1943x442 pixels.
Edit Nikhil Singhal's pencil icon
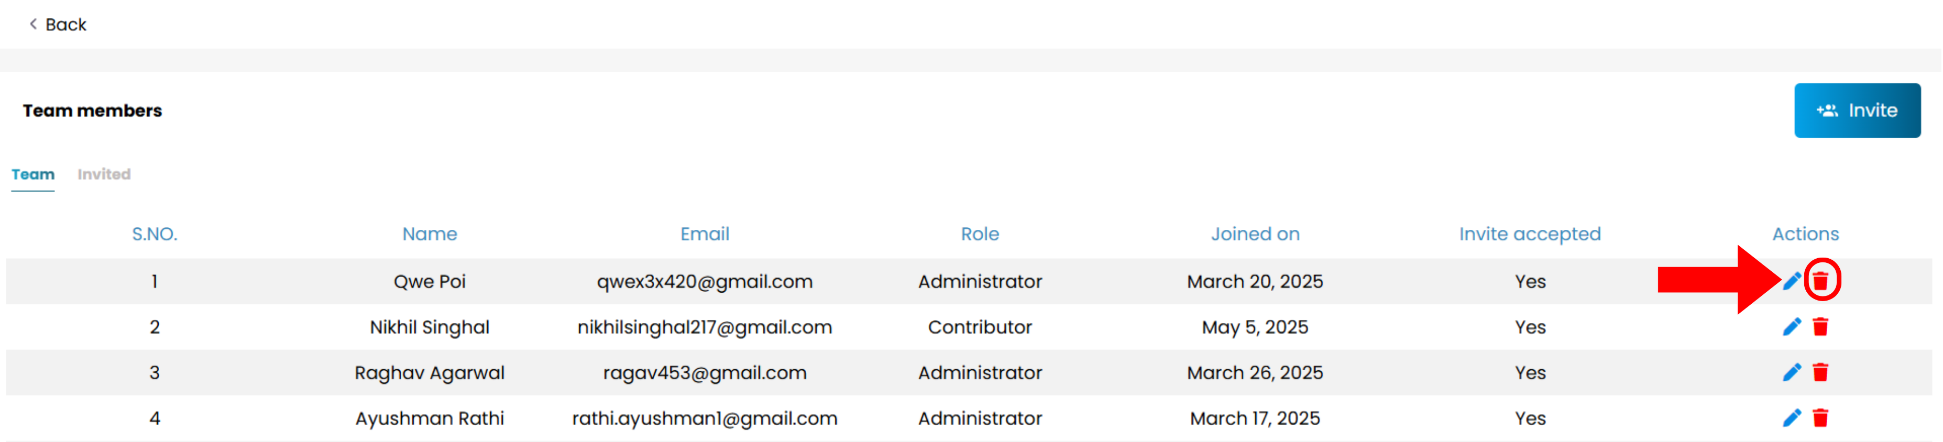[1792, 327]
